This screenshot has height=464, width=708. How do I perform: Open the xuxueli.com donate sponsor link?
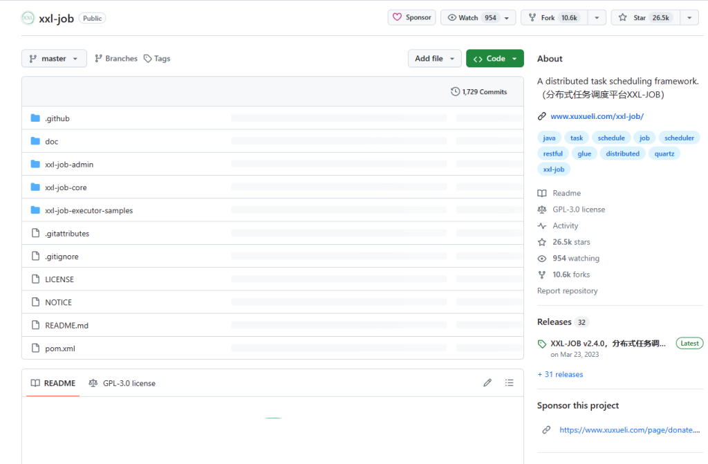point(629,429)
